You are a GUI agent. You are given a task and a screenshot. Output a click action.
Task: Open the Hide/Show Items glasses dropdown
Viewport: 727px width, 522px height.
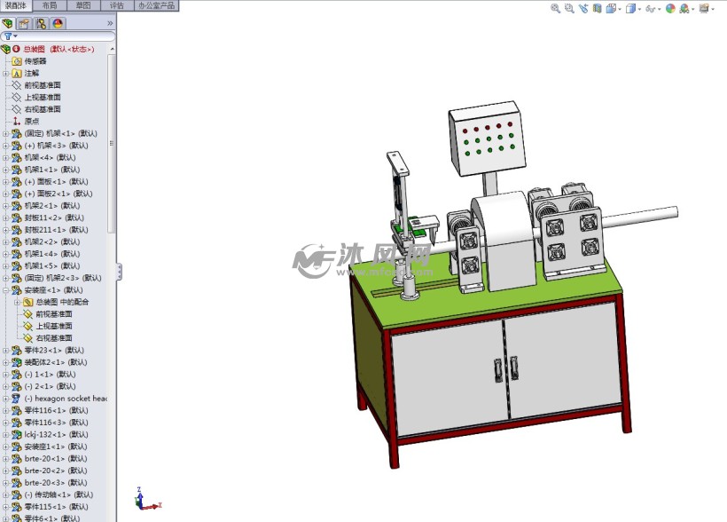(652, 8)
